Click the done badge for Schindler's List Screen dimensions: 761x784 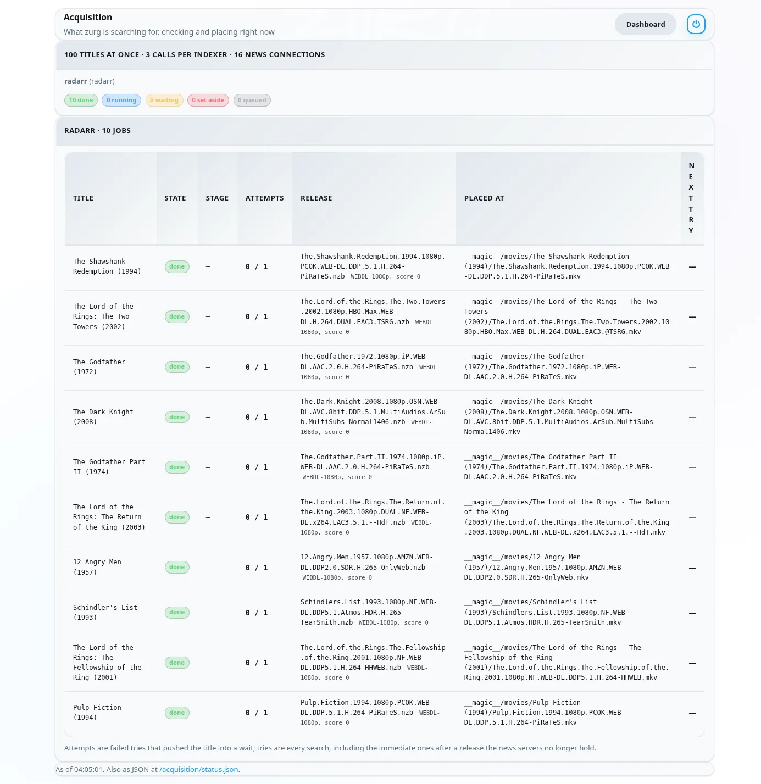tap(177, 613)
